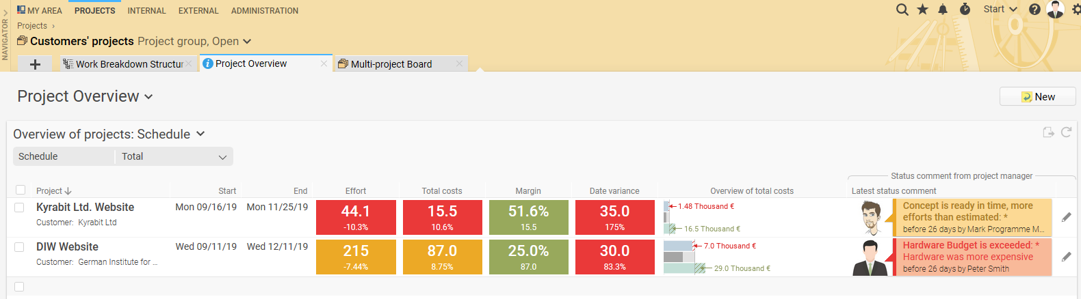Open user profile avatar in header
This screenshot has width=1081, height=299.
click(1056, 9)
